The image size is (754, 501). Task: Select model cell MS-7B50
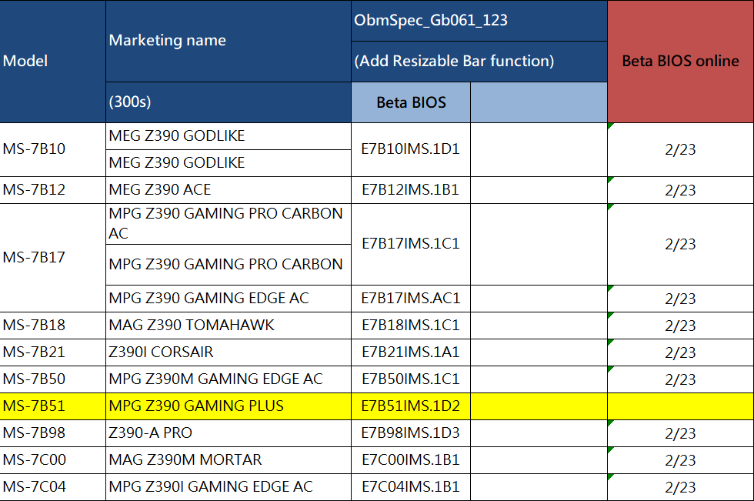[53, 379]
